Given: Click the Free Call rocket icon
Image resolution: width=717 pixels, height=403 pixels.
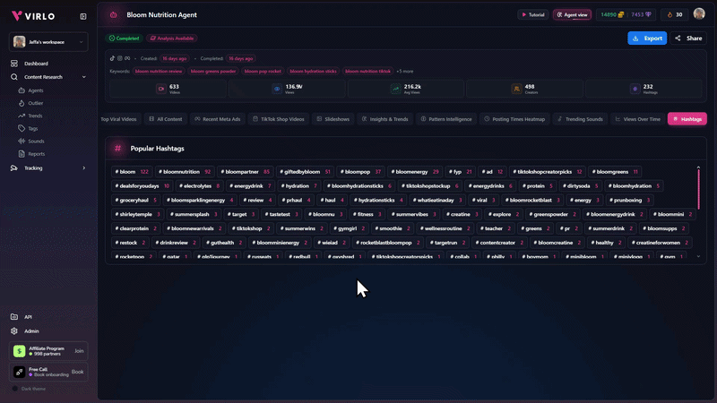Looking at the screenshot, I should pyautogui.click(x=19, y=372).
